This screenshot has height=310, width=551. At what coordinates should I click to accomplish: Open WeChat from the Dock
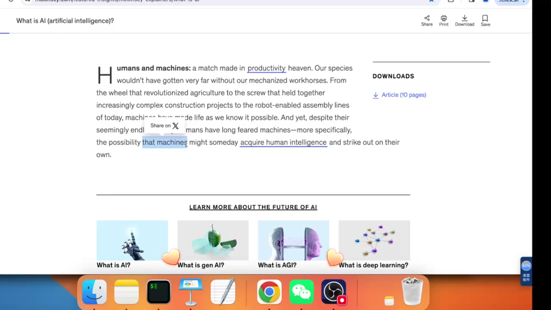click(301, 292)
